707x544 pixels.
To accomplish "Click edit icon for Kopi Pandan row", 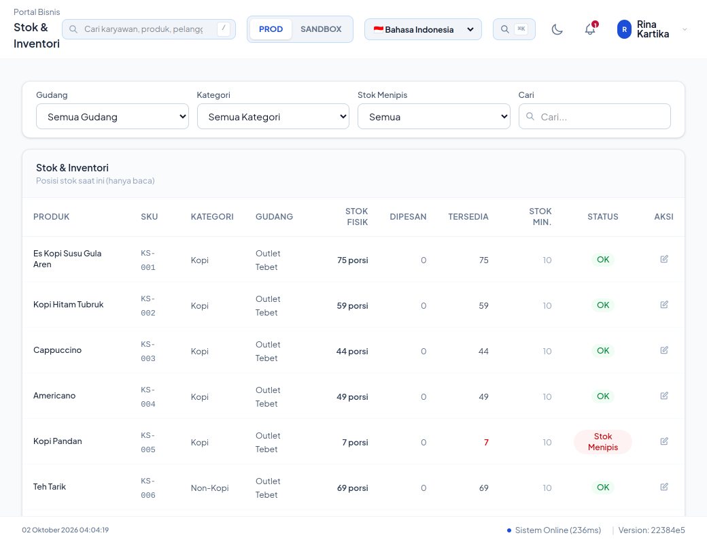I will (x=663, y=441).
